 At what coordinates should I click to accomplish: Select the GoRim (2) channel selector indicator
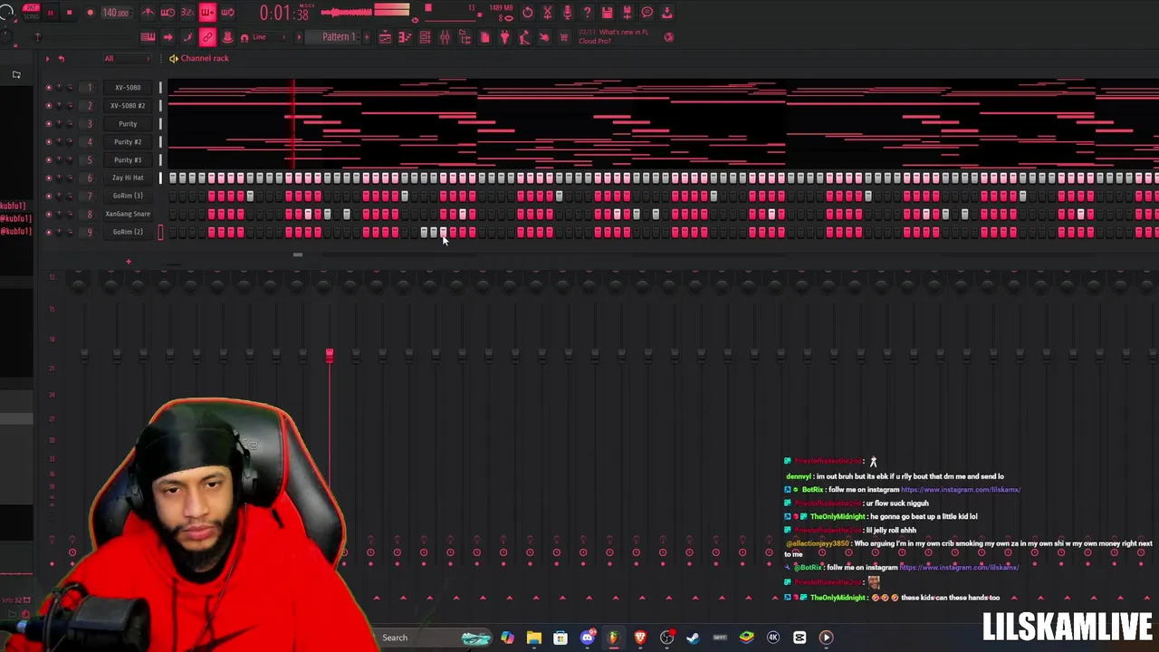click(160, 233)
